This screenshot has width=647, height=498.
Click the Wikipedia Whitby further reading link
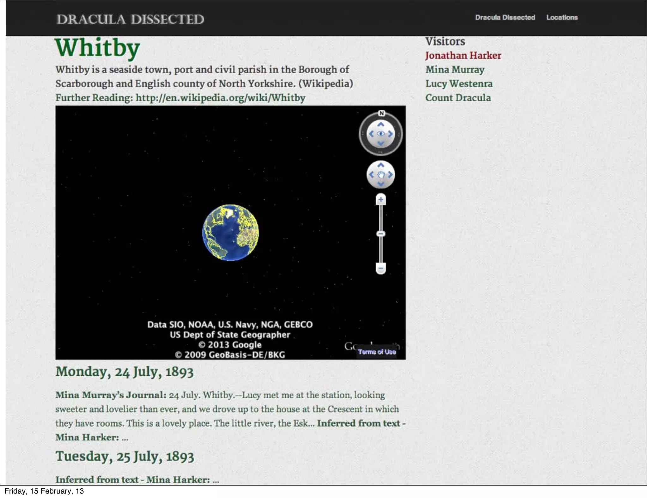[220, 98]
